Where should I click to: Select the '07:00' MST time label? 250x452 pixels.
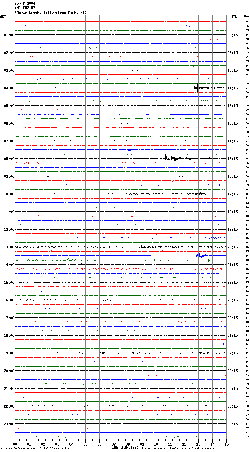[x=9, y=141]
